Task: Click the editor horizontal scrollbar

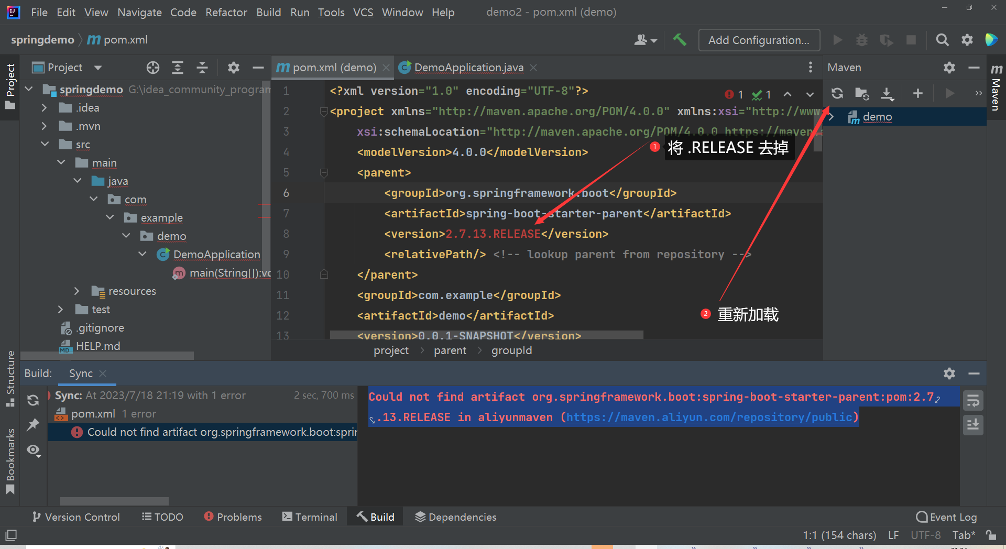Action: click(486, 335)
